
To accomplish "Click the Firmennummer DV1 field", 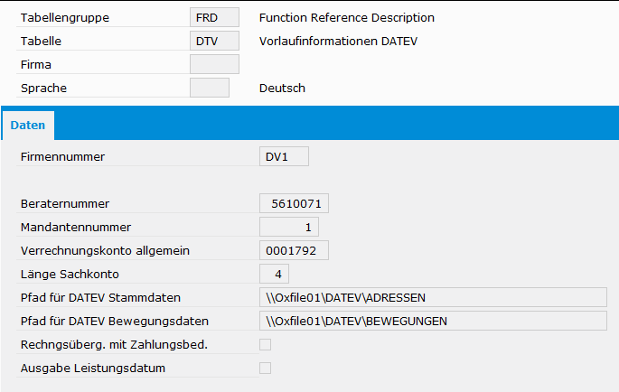I will pos(284,157).
